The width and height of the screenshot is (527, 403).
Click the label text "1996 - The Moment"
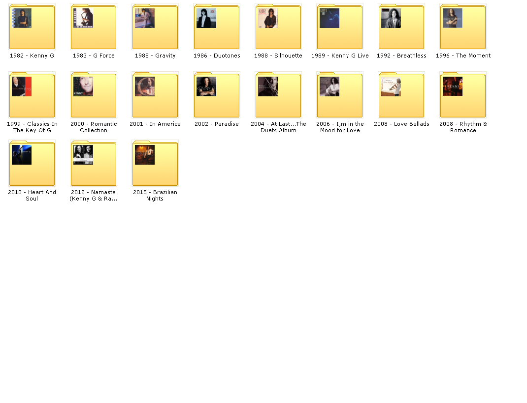point(463,56)
